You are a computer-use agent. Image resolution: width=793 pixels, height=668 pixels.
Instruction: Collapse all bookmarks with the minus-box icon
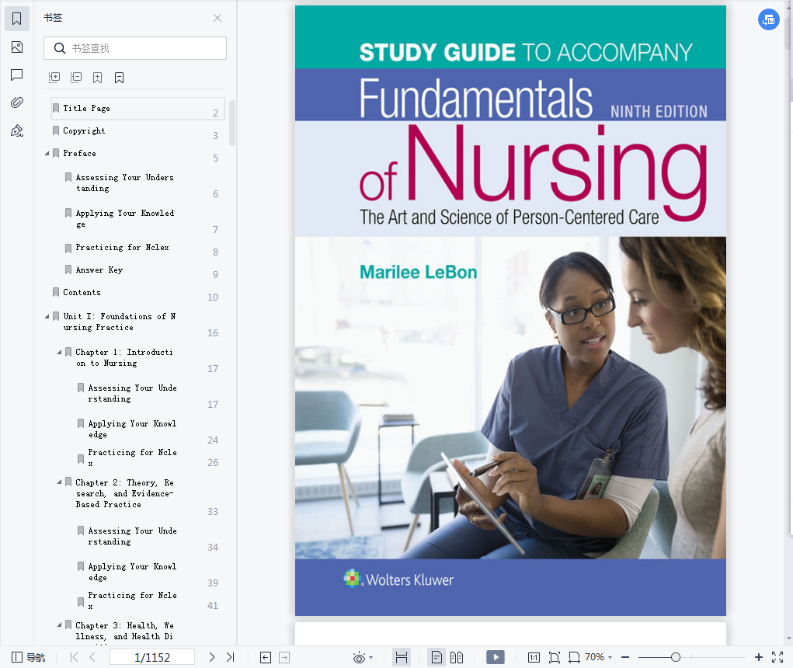(76, 78)
